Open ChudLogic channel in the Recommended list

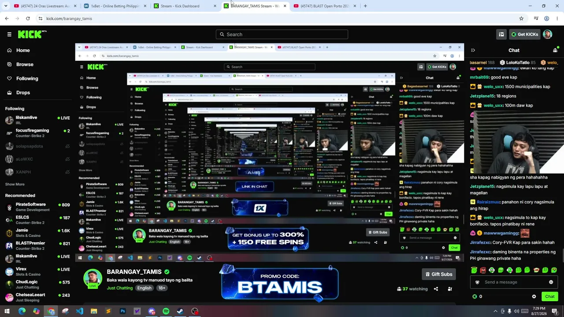(37, 284)
